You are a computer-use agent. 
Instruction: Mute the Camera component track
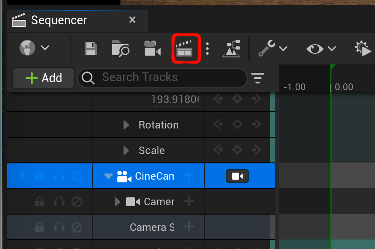pyautogui.click(x=77, y=202)
